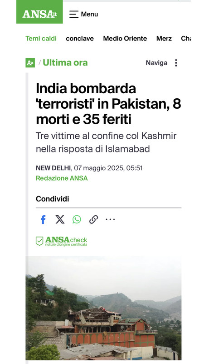Click the small green A.it section icon

30,63
